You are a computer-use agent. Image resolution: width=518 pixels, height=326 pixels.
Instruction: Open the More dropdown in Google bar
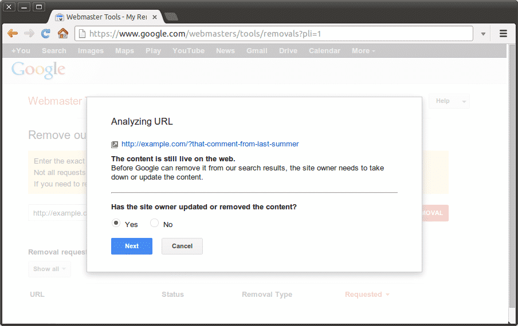(363, 51)
